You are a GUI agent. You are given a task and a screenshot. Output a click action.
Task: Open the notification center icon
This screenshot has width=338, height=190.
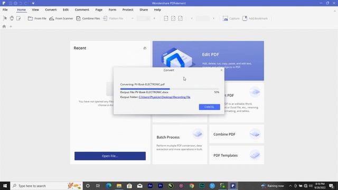tap(331, 186)
